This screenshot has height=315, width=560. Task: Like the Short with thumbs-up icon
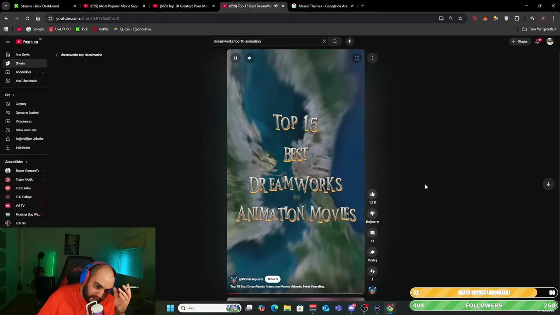(x=372, y=194)
